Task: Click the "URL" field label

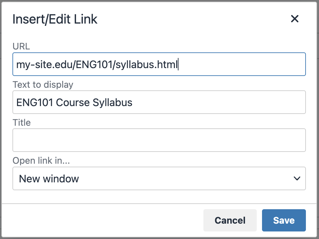Action: (x=21, y=46)
